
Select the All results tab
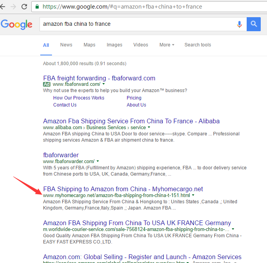[46, 45]
